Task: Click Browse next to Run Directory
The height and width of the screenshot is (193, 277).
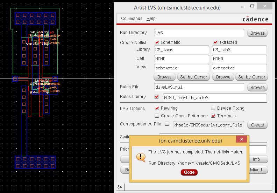Action: (x=257, y=33)
